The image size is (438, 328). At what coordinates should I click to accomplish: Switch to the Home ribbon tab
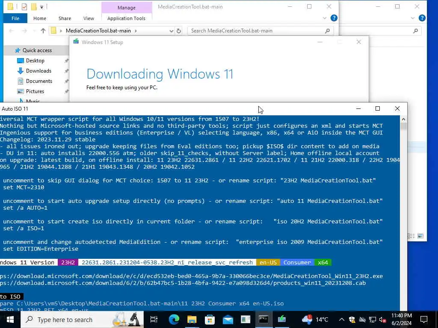pos(40,18)
